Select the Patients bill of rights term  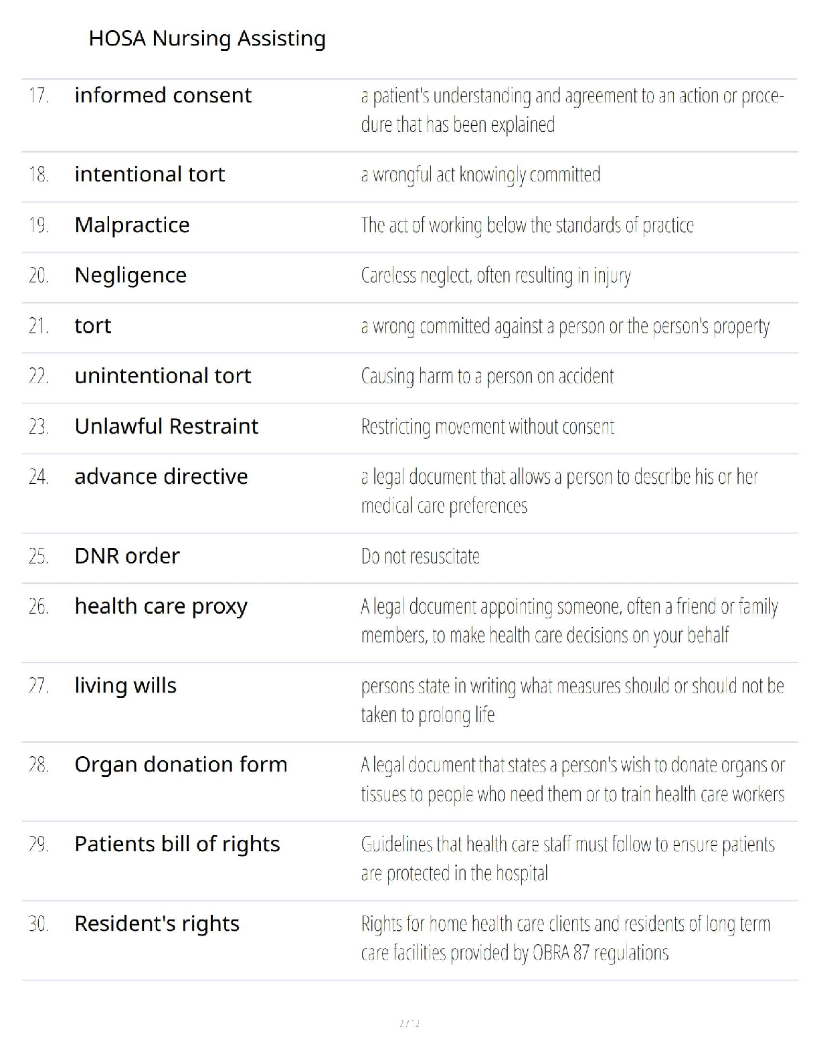pos(177,845)
